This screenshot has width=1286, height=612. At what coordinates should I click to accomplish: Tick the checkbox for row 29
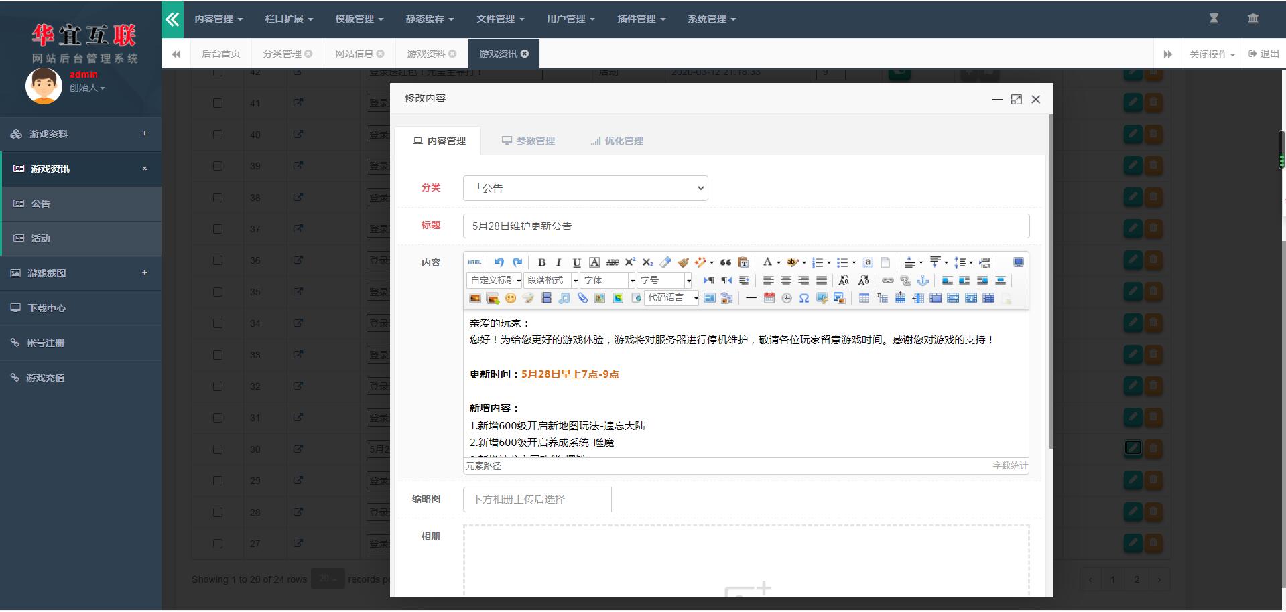218,481
